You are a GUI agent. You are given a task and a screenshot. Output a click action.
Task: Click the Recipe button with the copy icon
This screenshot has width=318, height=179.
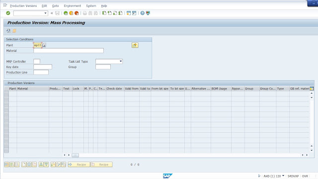[101, 165]
